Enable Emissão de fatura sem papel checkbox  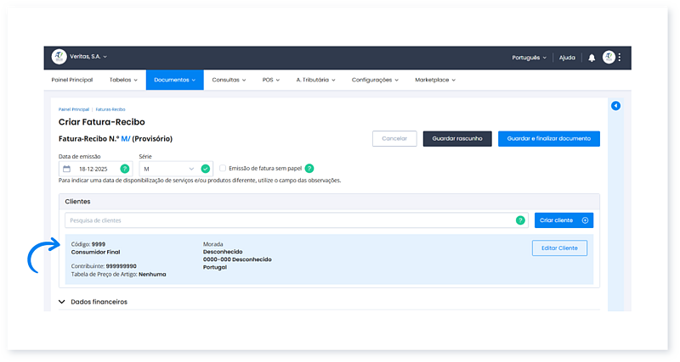[x=223, y=169]
